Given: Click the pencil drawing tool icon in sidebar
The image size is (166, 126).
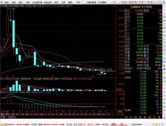Looking at the screenshot, I should (x=164, y=73).
